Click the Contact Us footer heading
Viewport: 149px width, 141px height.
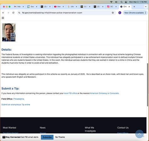click(123, 128)
